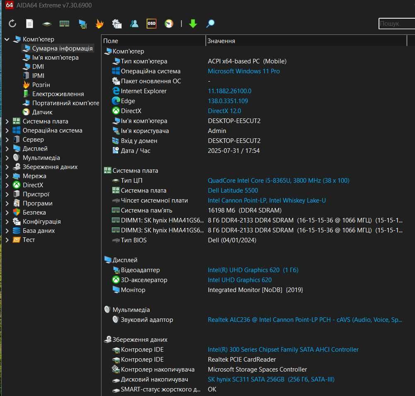The width and height of the screenshot is (415, 396).
Task: Click into the Пошук search field
Action: click(397, 24)
